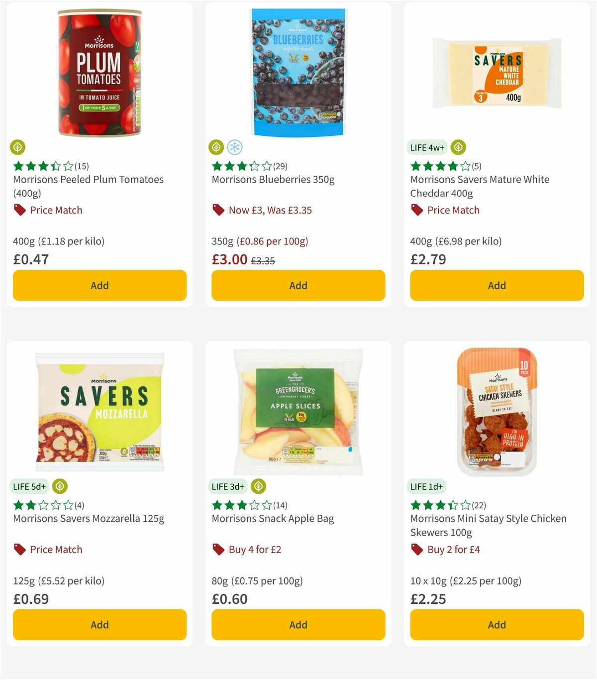Viewport: 597px width, 680px height.
Task: Click the organic icon below the Plum Tomatoes image
Action: coord(17,147)
